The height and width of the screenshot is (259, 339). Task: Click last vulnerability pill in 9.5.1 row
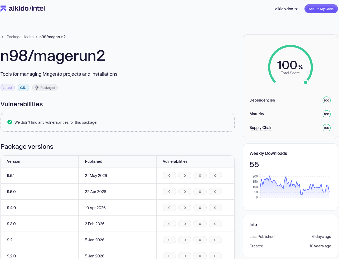[x=215, y=175]
